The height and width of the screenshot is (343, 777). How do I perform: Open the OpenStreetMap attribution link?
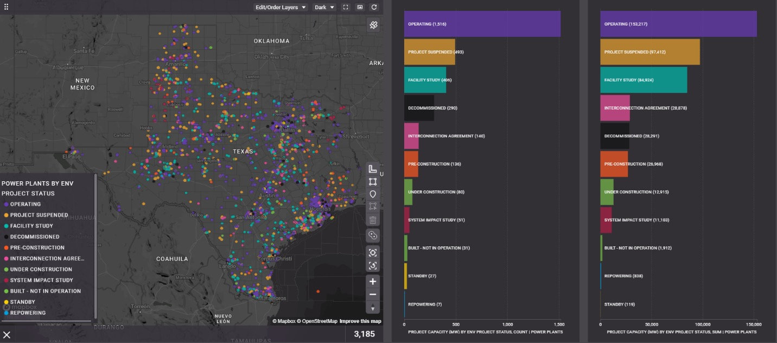pyautogui.click(x=320, y=321)
